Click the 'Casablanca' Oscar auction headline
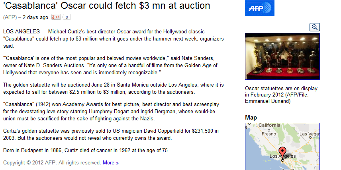The height and width of the screenshot is (170, 341). pyautogui.click(x=107, y=6)
